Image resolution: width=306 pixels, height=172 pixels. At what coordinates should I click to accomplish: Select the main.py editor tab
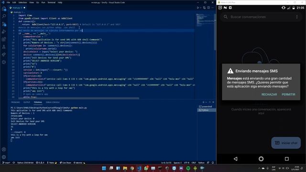17,8
